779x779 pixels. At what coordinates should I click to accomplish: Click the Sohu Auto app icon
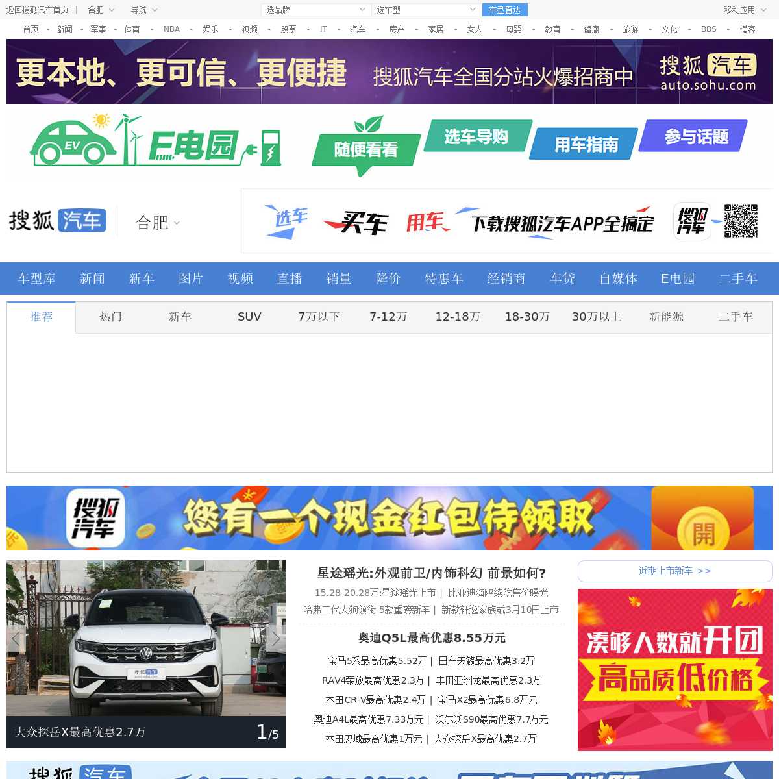click(692, 221)
